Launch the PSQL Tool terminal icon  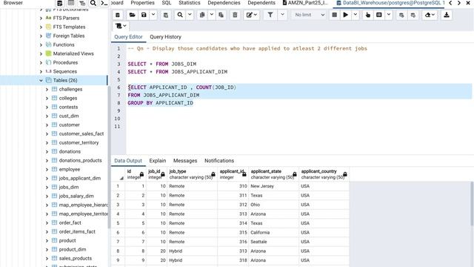pos(104,3)
